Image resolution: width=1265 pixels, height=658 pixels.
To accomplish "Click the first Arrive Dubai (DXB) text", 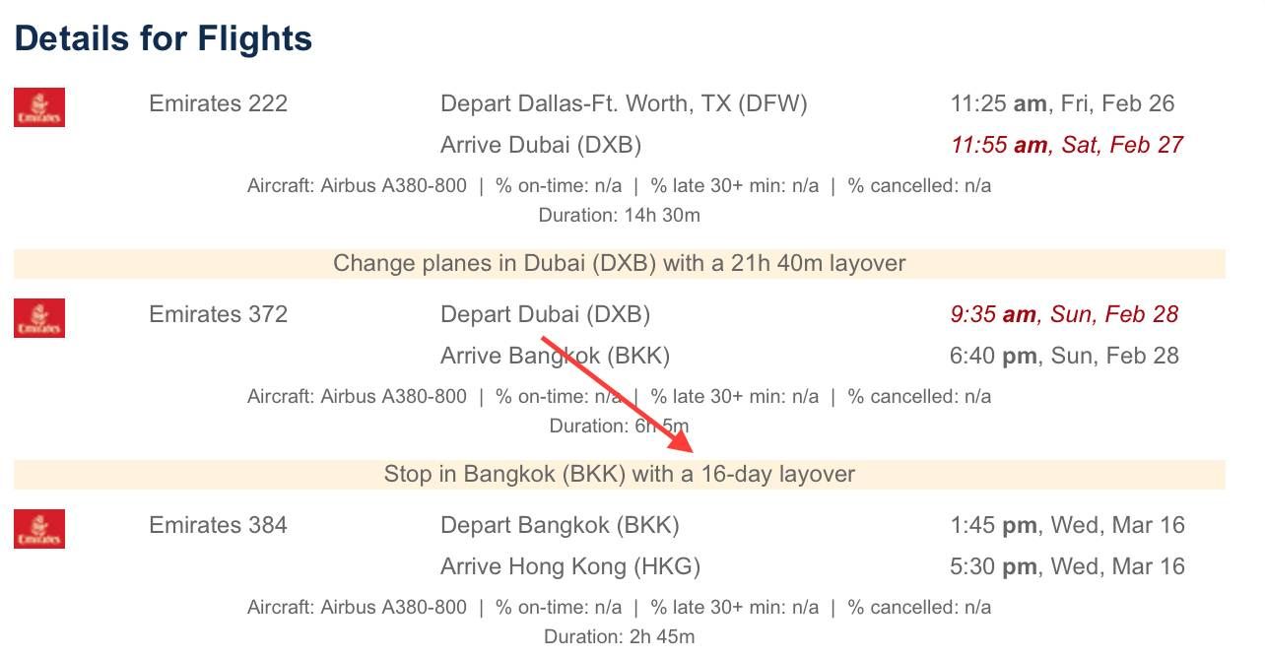I will (541, 145).
